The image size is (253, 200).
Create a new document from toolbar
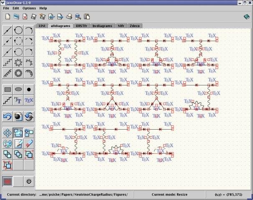[x=8, y=17]
